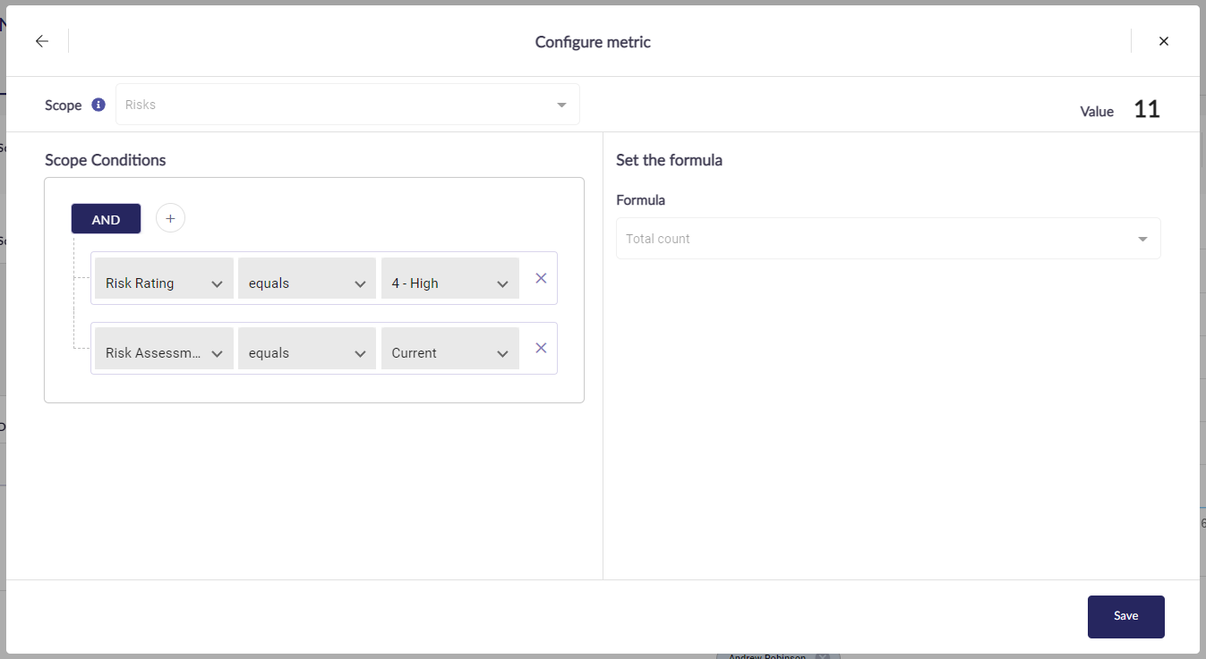This screenshot has height=659, width=1206.
Task: Add a new scope condition with plus icon
Action: coord(170,218)
